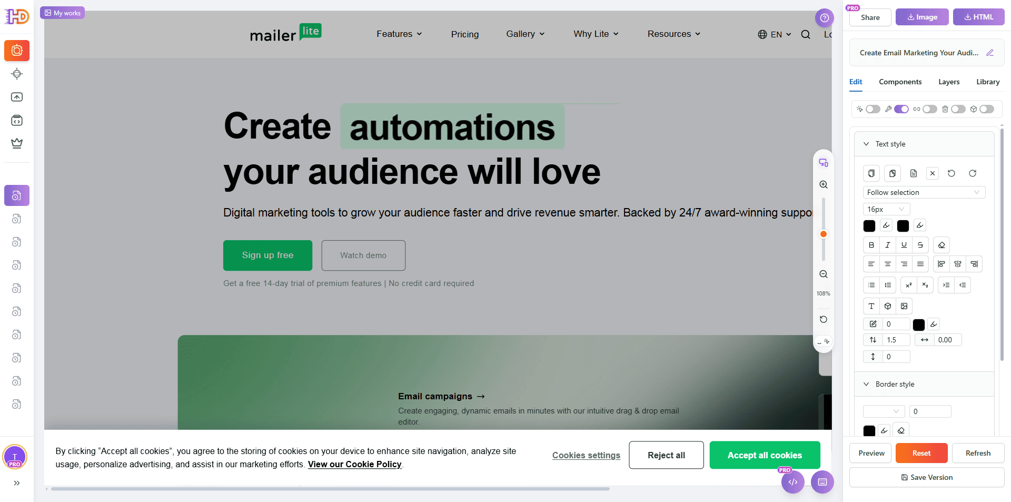This screenshot has height=502, width=1011.
Task: Click the help question mark icon
Action: (x=825, y=18)
